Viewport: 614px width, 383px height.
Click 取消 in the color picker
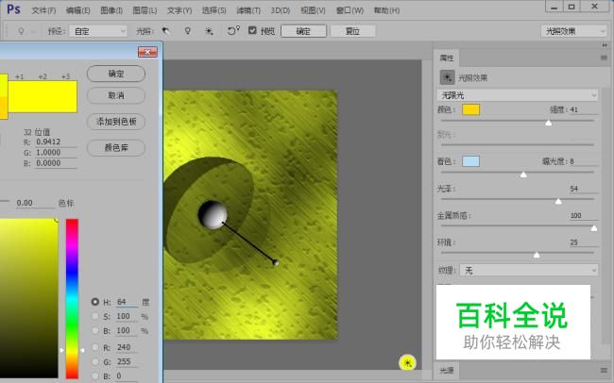tap(116, 95)
